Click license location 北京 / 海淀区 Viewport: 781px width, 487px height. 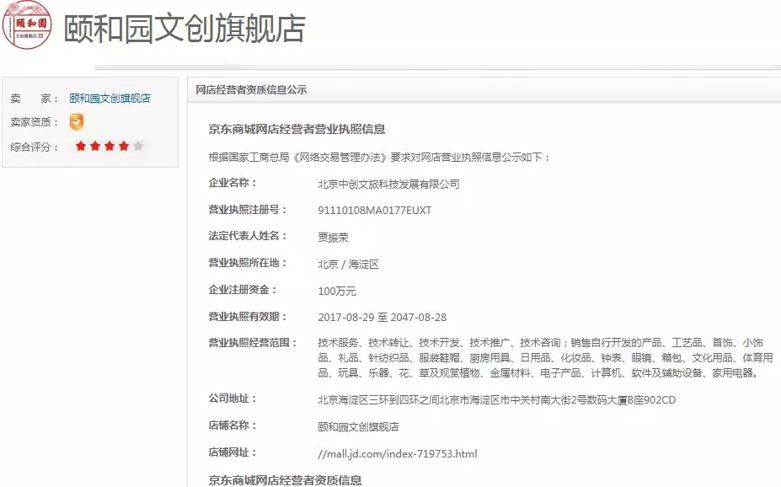pos(348,265)
